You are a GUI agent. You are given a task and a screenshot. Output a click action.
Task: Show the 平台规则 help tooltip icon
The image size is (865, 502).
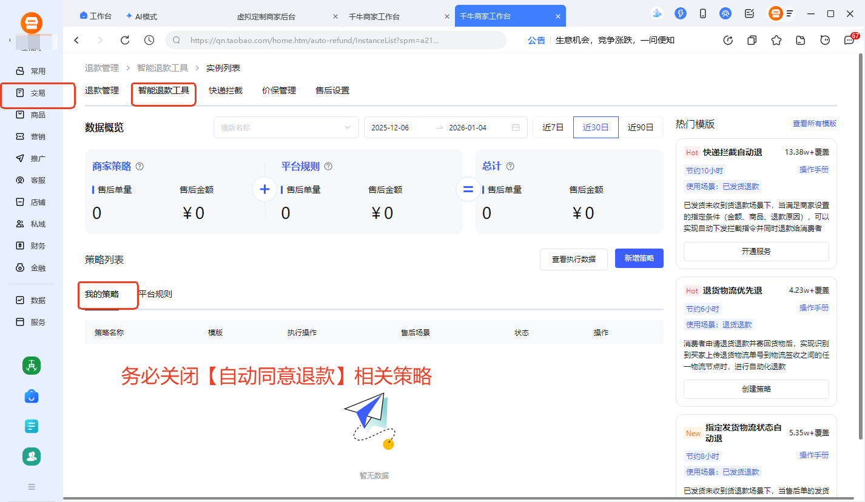328,166
